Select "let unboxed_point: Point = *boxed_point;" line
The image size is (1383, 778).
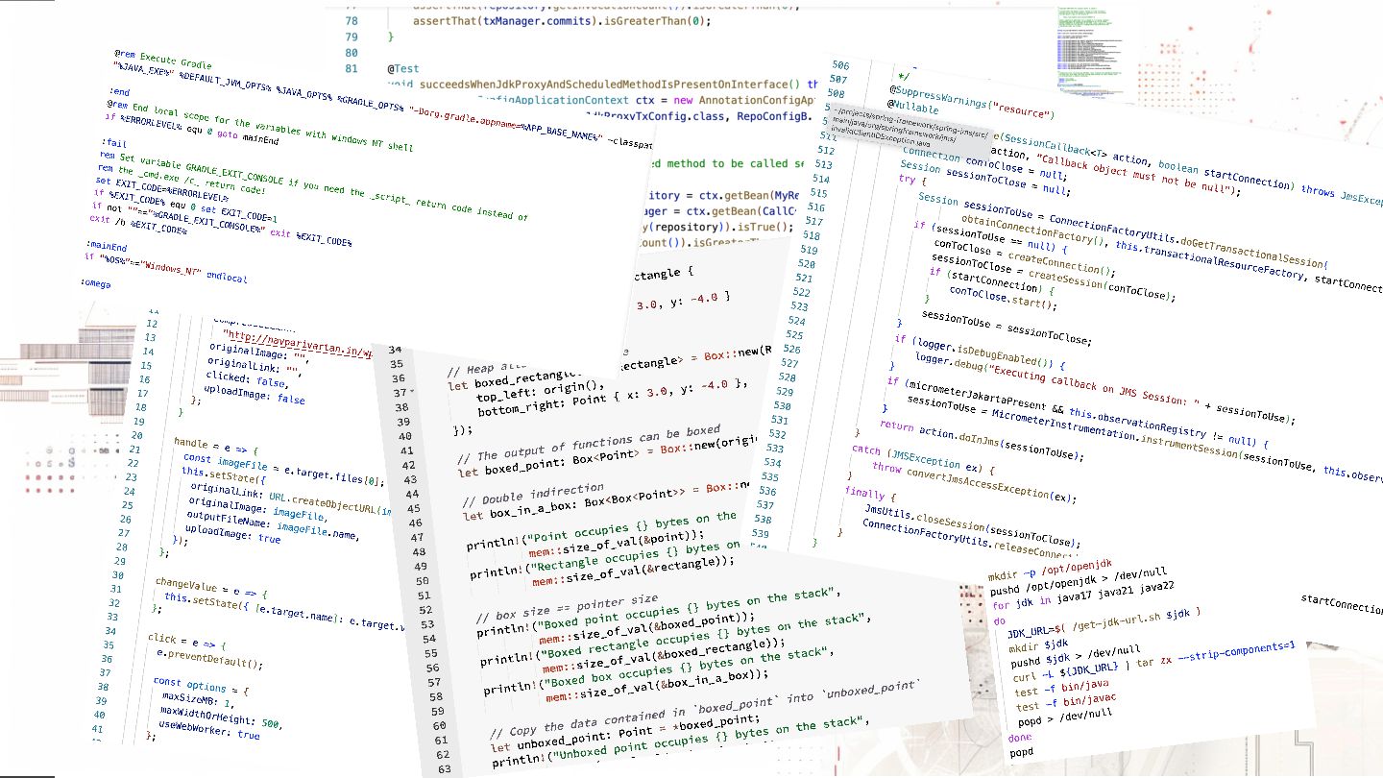point(624,732)
